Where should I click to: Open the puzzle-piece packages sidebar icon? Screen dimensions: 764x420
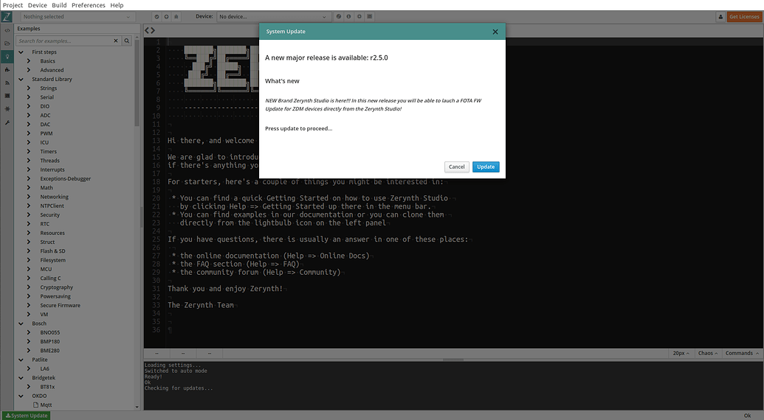click(7, 69)
